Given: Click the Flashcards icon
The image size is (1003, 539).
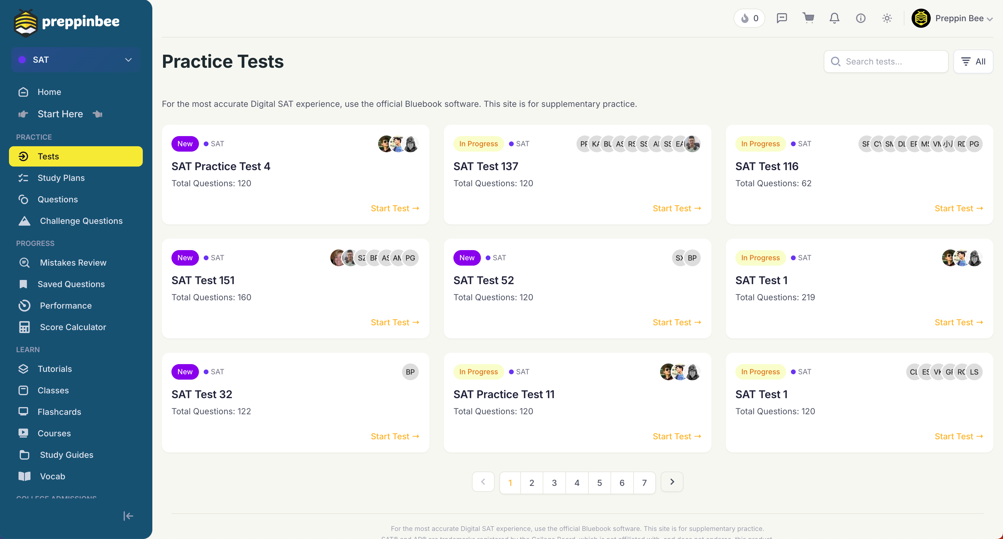Looking at the screenshot, I should [23, 412].
